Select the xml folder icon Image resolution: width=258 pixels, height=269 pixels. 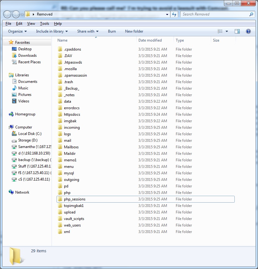60,232
